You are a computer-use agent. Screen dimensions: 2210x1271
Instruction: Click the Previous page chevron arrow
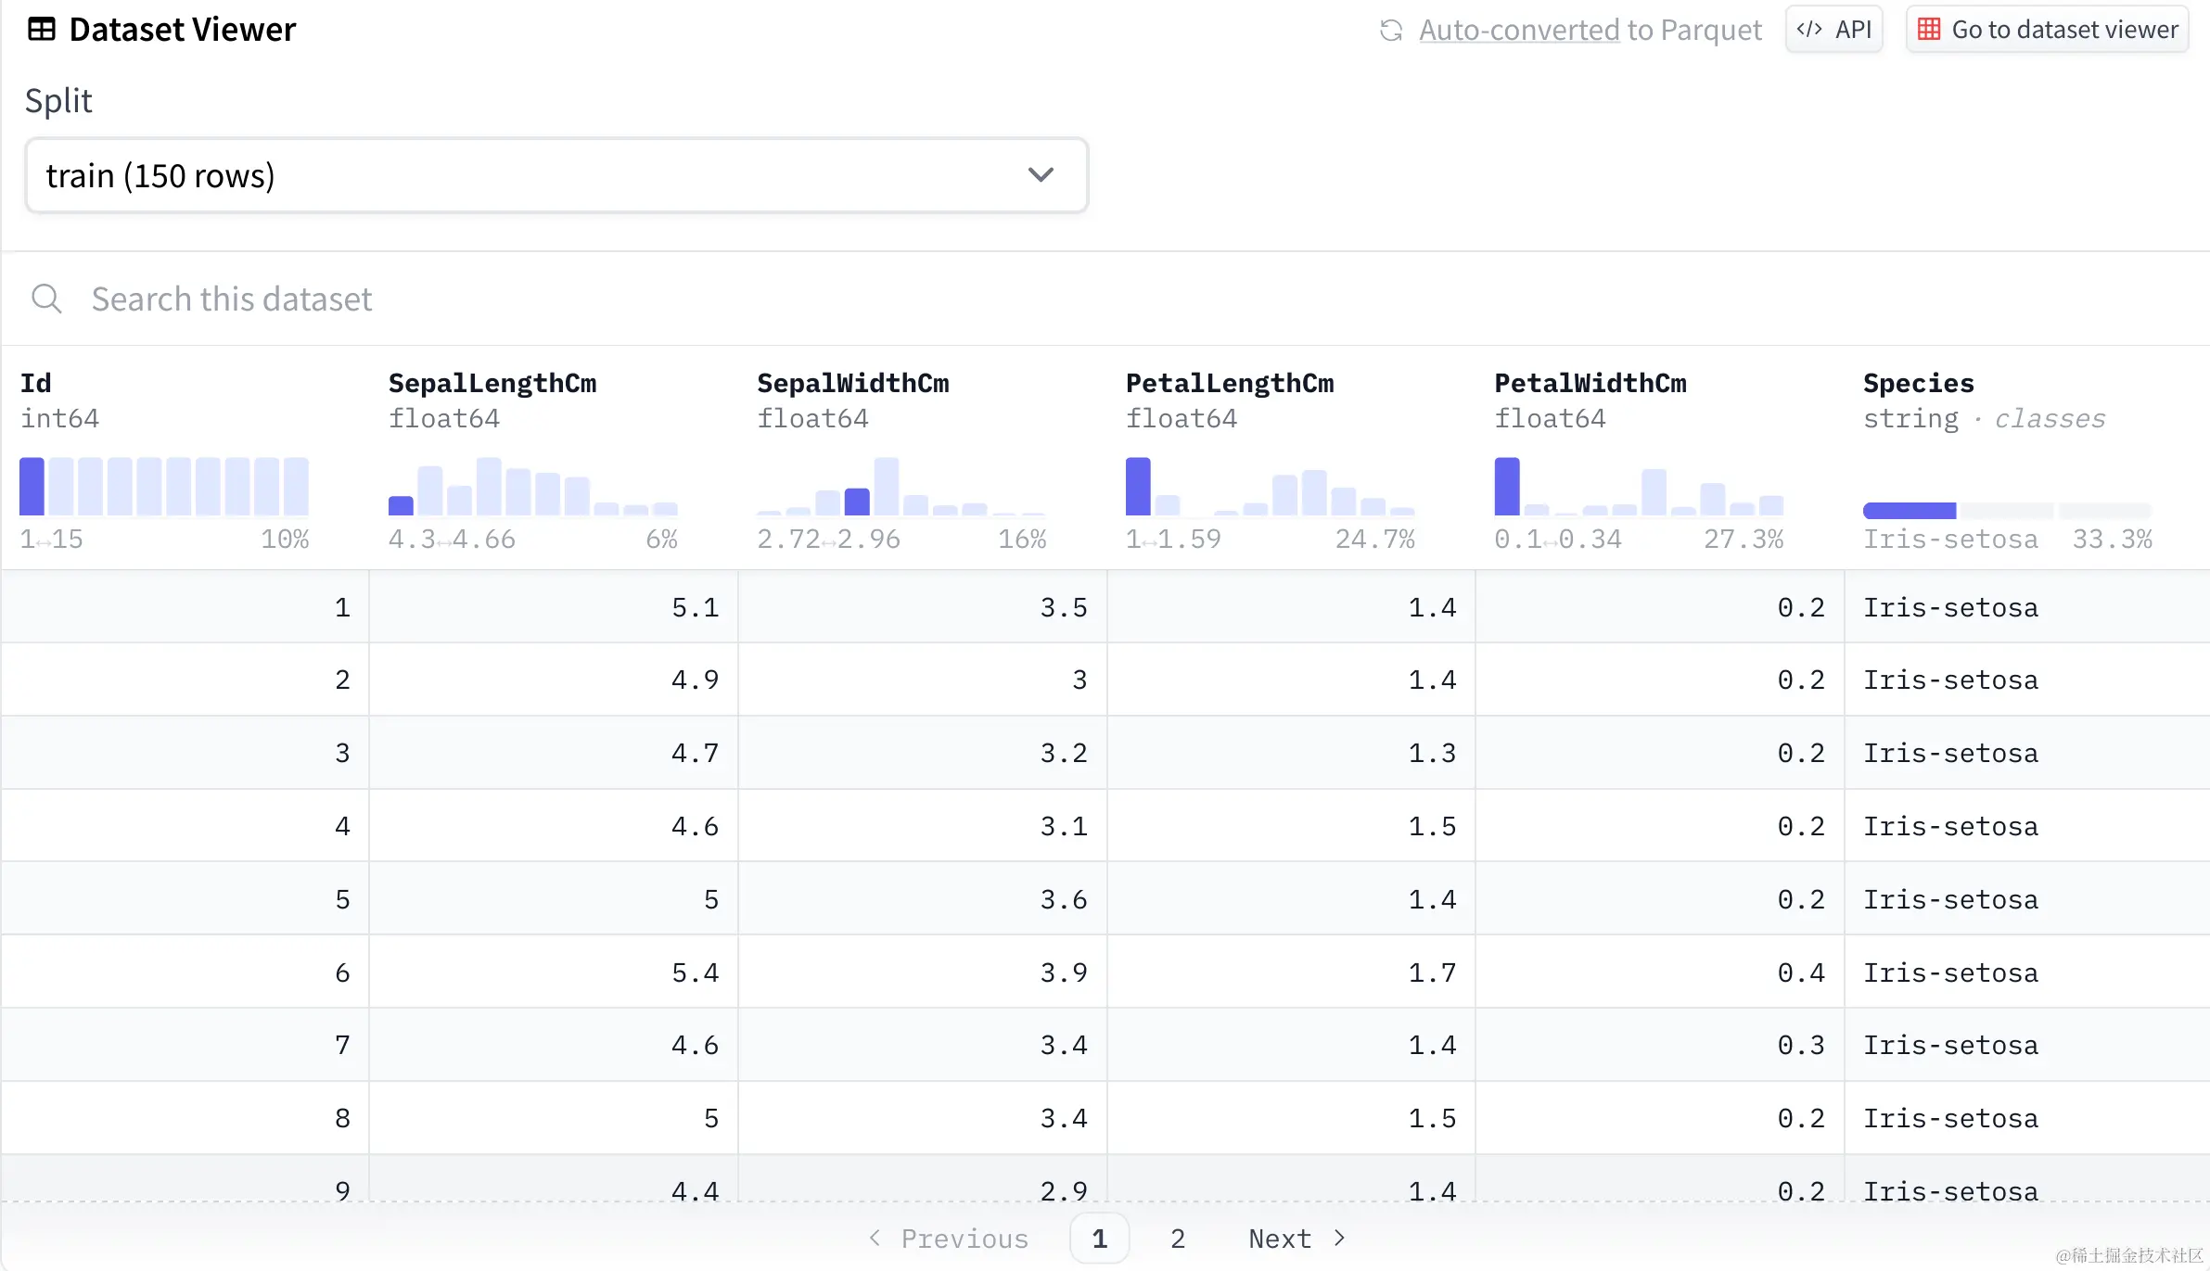click(875, 1239)
